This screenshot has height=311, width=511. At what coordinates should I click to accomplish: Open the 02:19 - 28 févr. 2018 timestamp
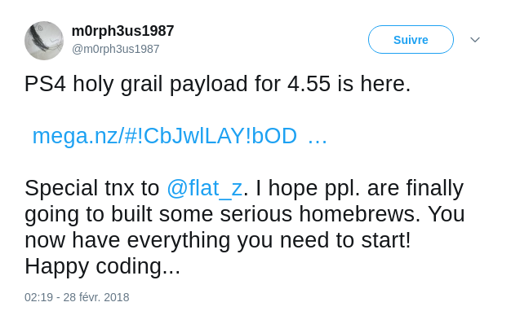(x=77, y=297)
